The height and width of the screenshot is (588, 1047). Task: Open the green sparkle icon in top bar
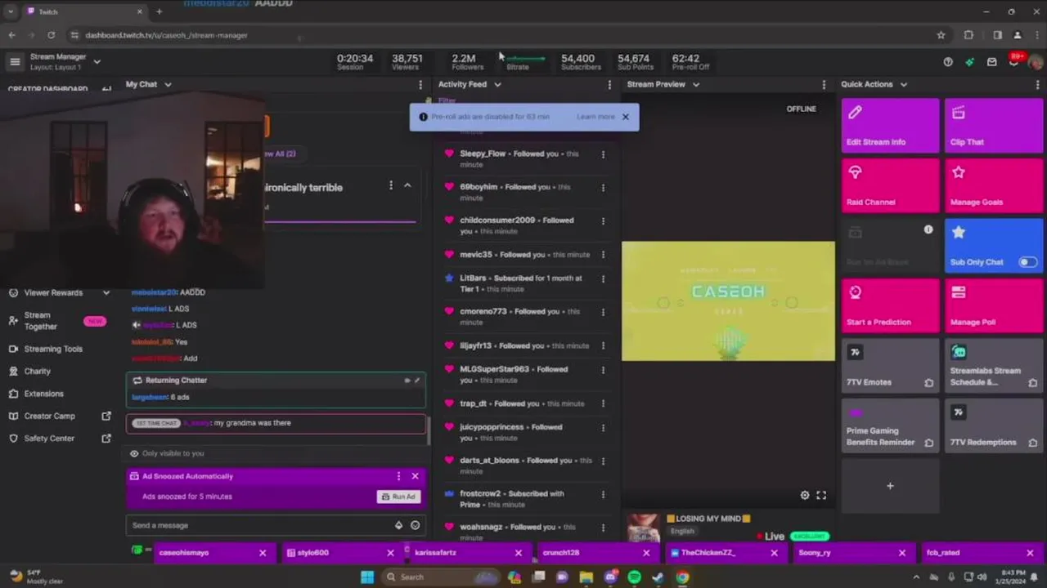[970, 62]
